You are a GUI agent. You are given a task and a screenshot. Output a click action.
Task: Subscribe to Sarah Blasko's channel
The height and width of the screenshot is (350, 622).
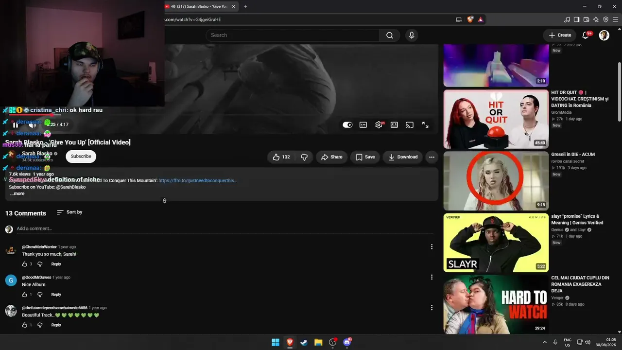click(81, 157)
